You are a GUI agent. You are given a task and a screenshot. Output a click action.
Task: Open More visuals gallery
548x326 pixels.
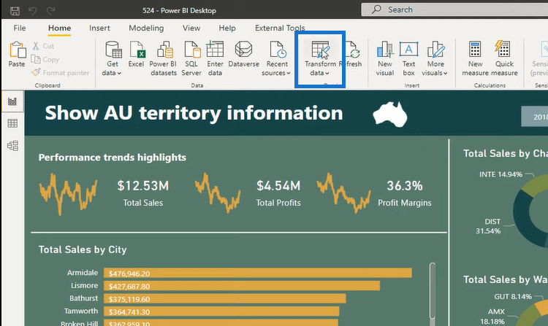pos(435,58)
